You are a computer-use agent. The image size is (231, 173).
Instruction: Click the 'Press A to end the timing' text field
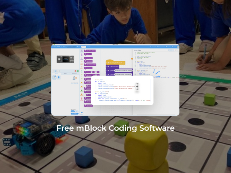tap(123, 75)
